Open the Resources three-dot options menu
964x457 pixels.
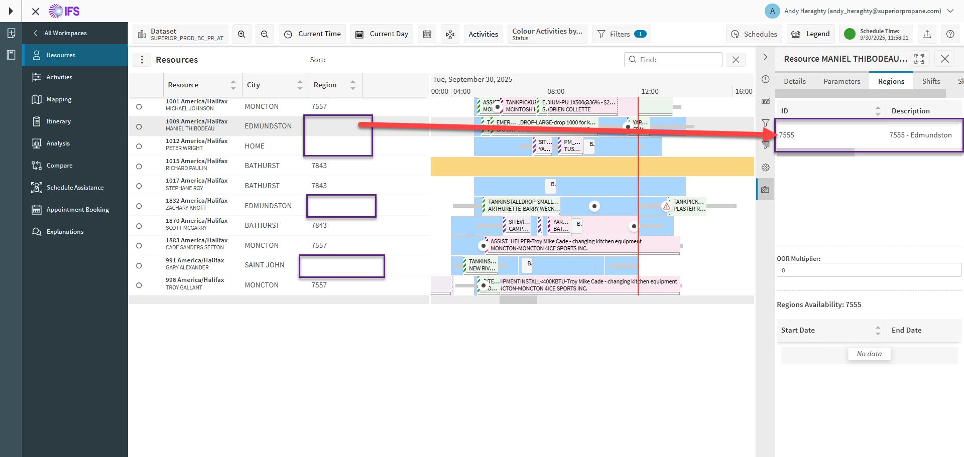142,60
